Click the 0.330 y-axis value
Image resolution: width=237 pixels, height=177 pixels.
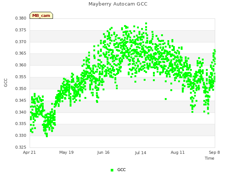[21, 135]
